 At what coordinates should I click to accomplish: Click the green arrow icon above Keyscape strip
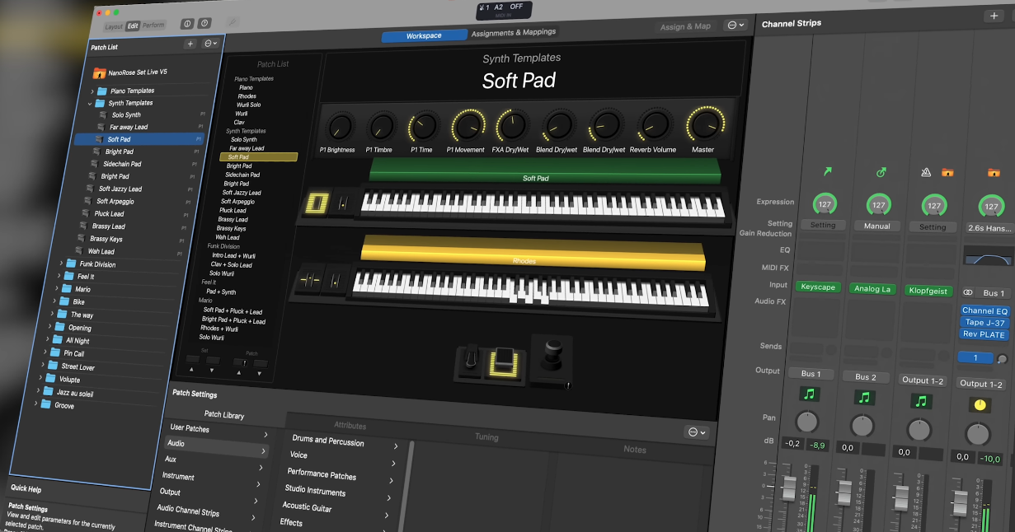click(828, 171)
